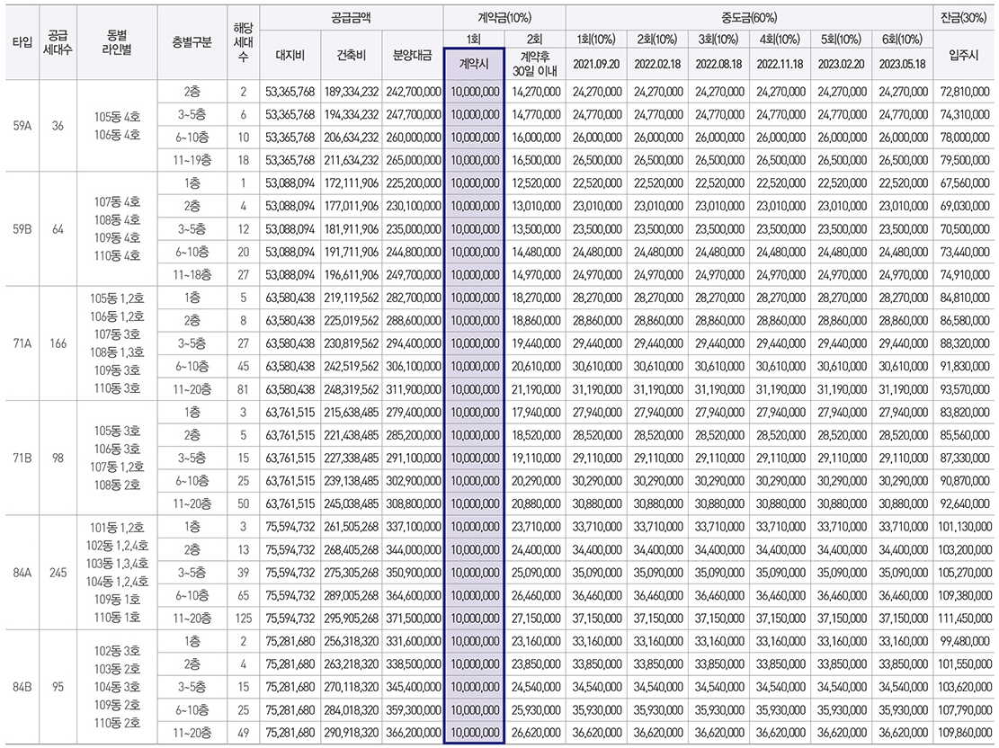Click household count 125 in 84A
Image resolution: width=999 pixels, height=748 pixels.
pos(244,618)
